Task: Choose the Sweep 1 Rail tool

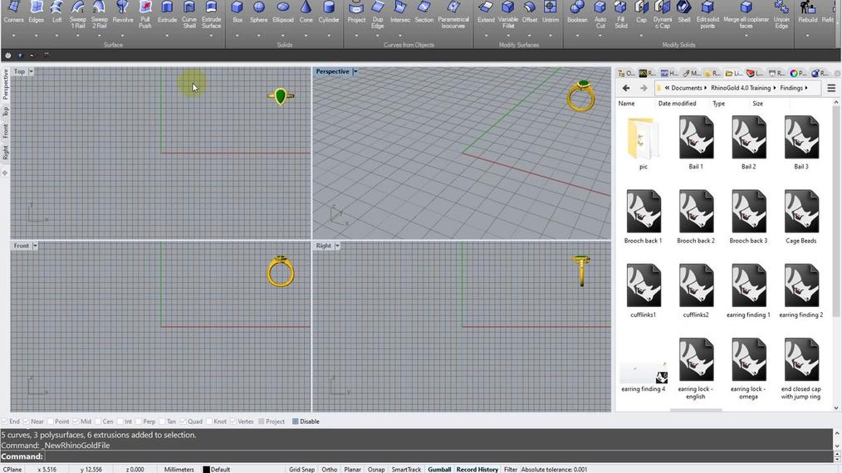Action: tap(78, 15)
